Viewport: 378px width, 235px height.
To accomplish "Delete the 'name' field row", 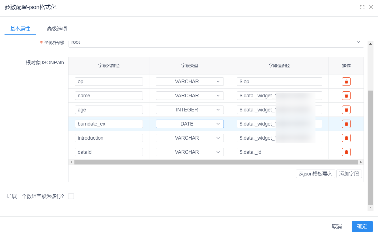I will pos(346,96).
